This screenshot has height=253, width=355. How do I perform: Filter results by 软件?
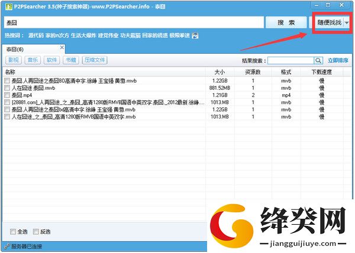(52, 60)
